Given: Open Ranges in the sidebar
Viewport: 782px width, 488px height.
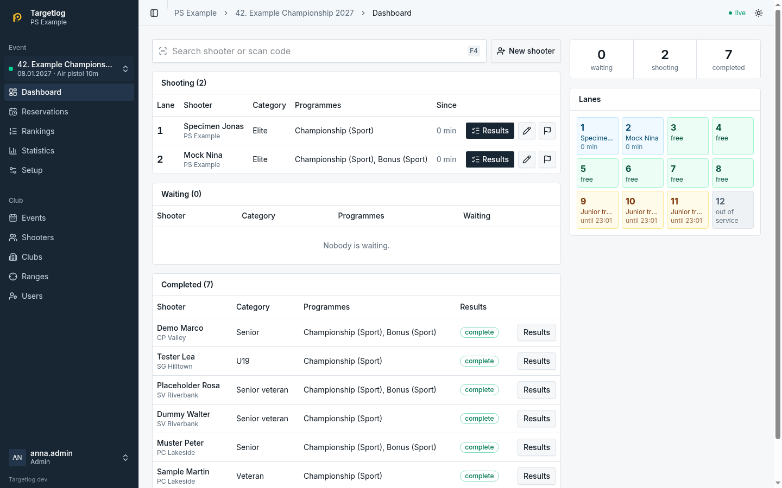Looking at the screenshot, I should (70, 277).
